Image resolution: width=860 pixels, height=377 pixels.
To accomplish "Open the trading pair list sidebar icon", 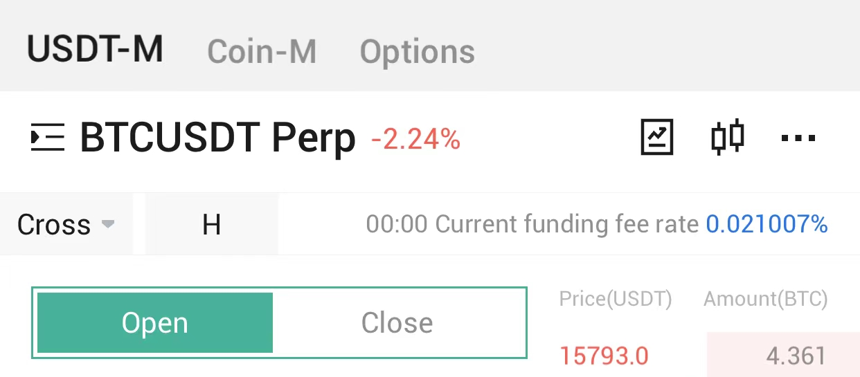I will coord(48,138).
